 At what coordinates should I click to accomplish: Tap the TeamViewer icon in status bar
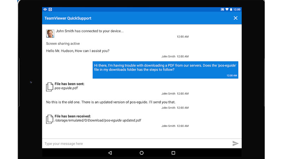50,10
